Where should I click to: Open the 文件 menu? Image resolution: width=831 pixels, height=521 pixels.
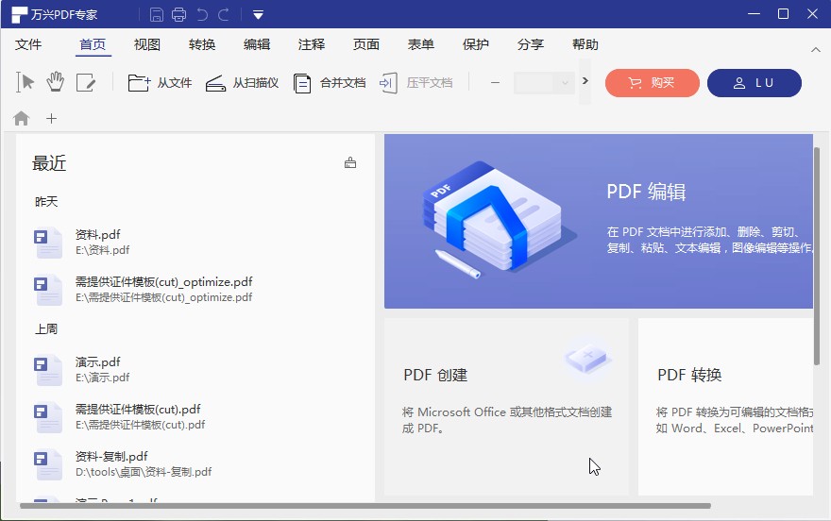[28, 44]
